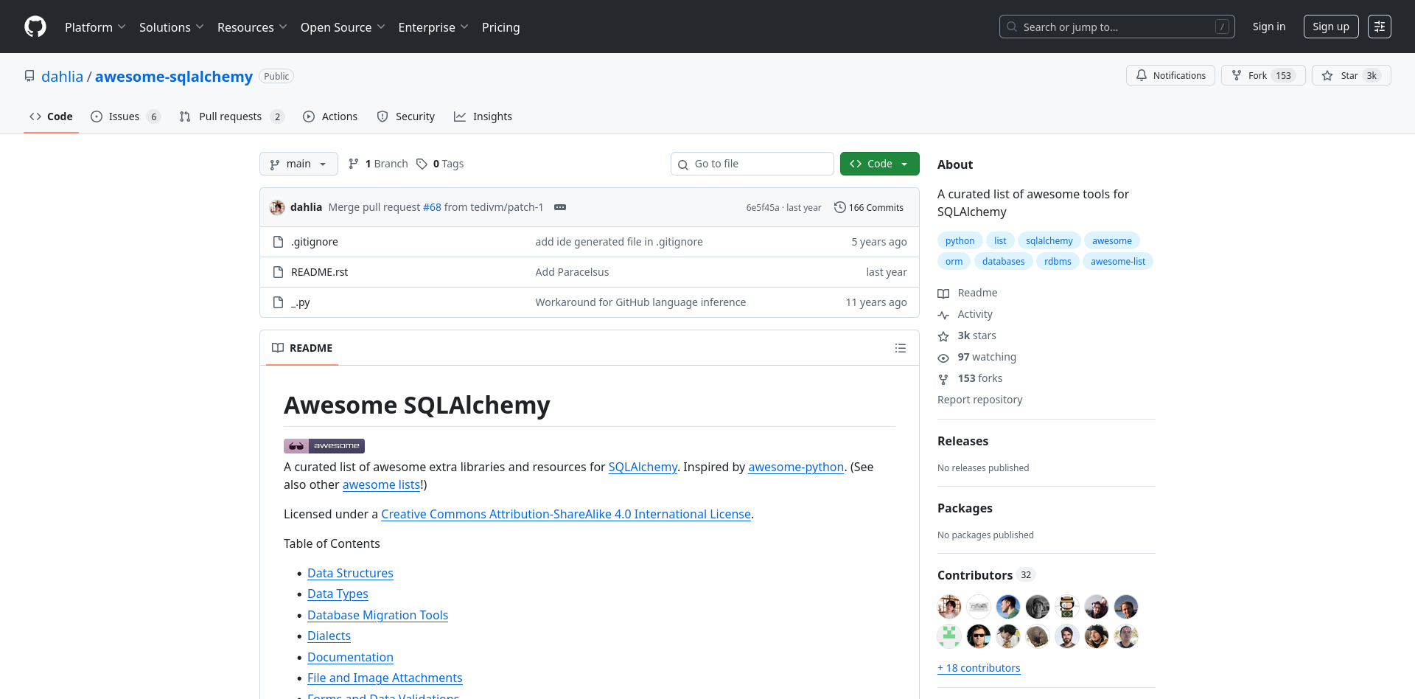Open the '+ 18 contributors' link

(x=979, y=668)
